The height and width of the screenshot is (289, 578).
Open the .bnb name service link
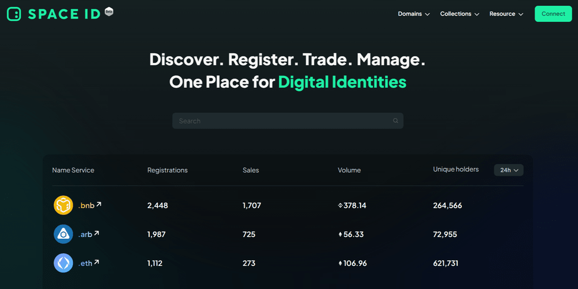[86, 206]
